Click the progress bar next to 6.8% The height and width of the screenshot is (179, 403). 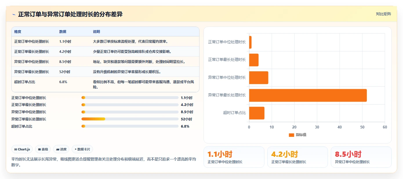[130, 126]
